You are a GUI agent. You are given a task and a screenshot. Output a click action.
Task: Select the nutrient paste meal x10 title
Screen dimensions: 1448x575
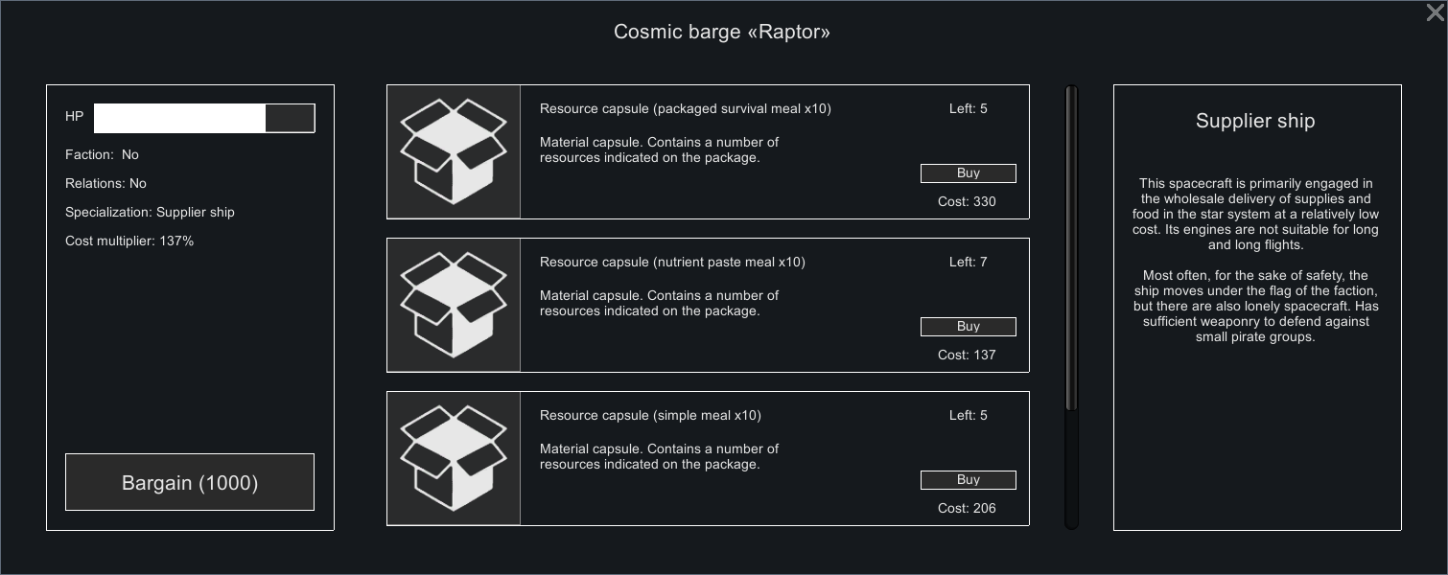pos(672,263)
